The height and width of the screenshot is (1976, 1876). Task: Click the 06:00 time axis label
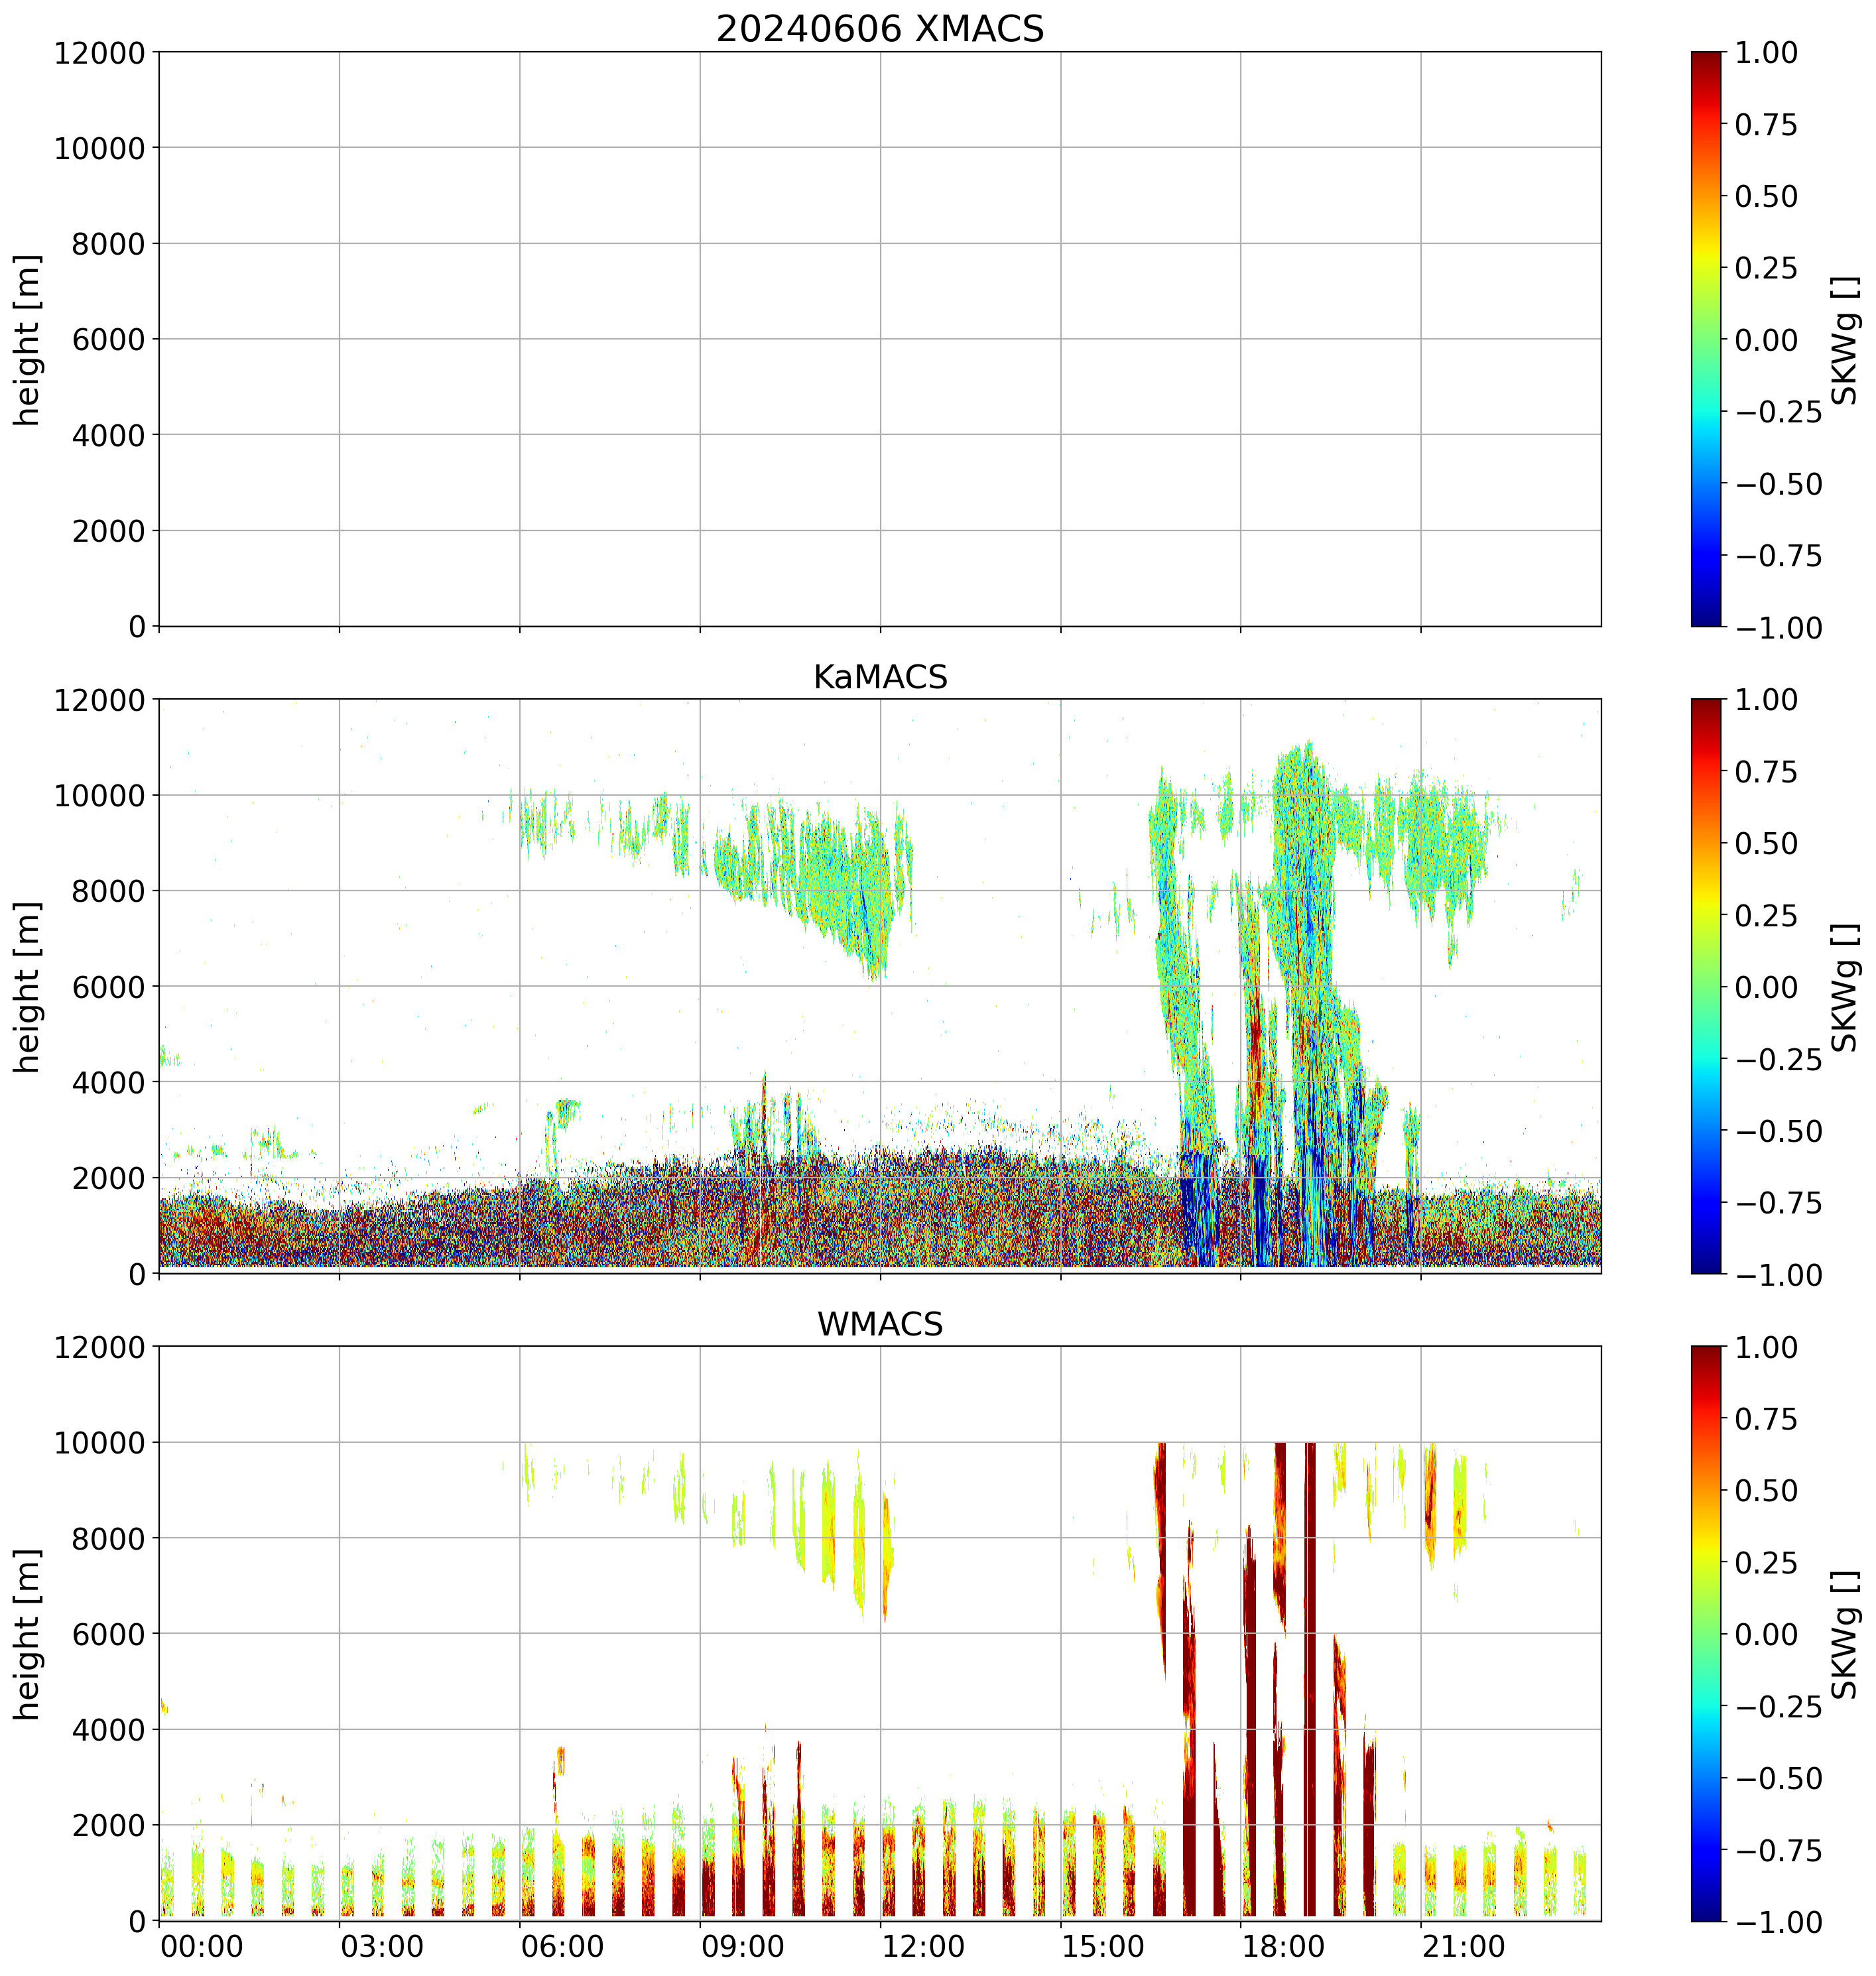pos(562,1947)
